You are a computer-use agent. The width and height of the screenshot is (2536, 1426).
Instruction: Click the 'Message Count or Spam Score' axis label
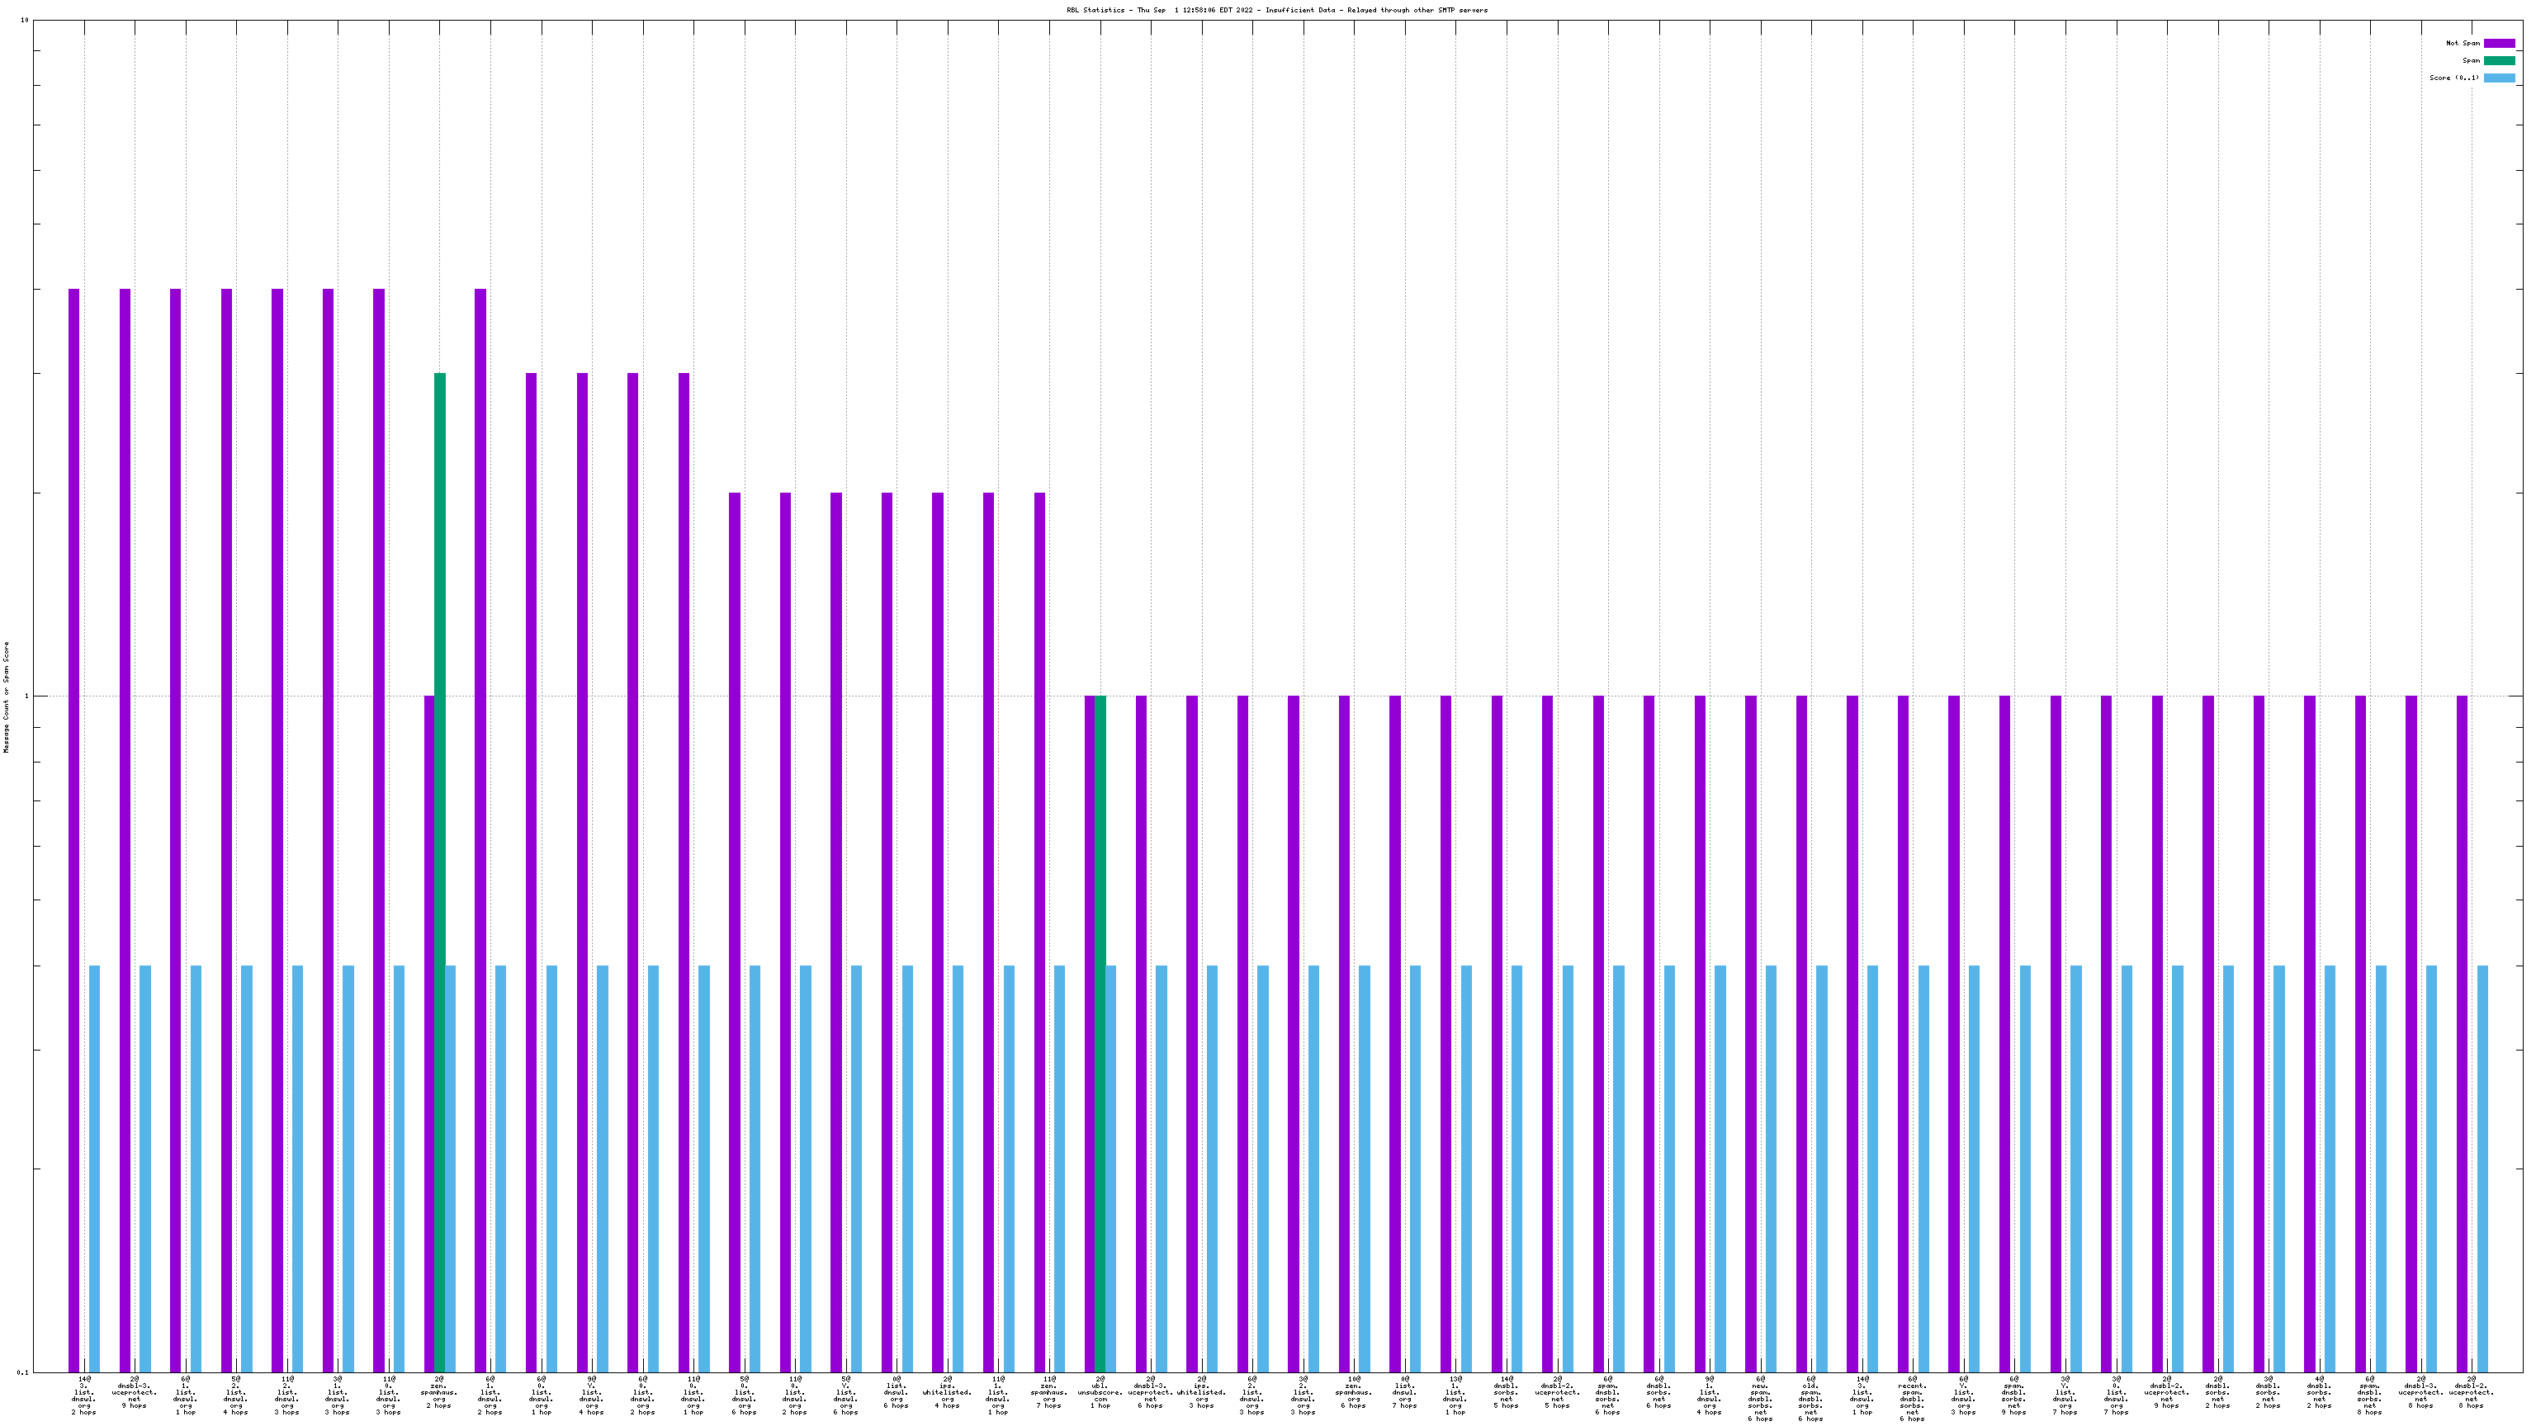coord(6,696)
